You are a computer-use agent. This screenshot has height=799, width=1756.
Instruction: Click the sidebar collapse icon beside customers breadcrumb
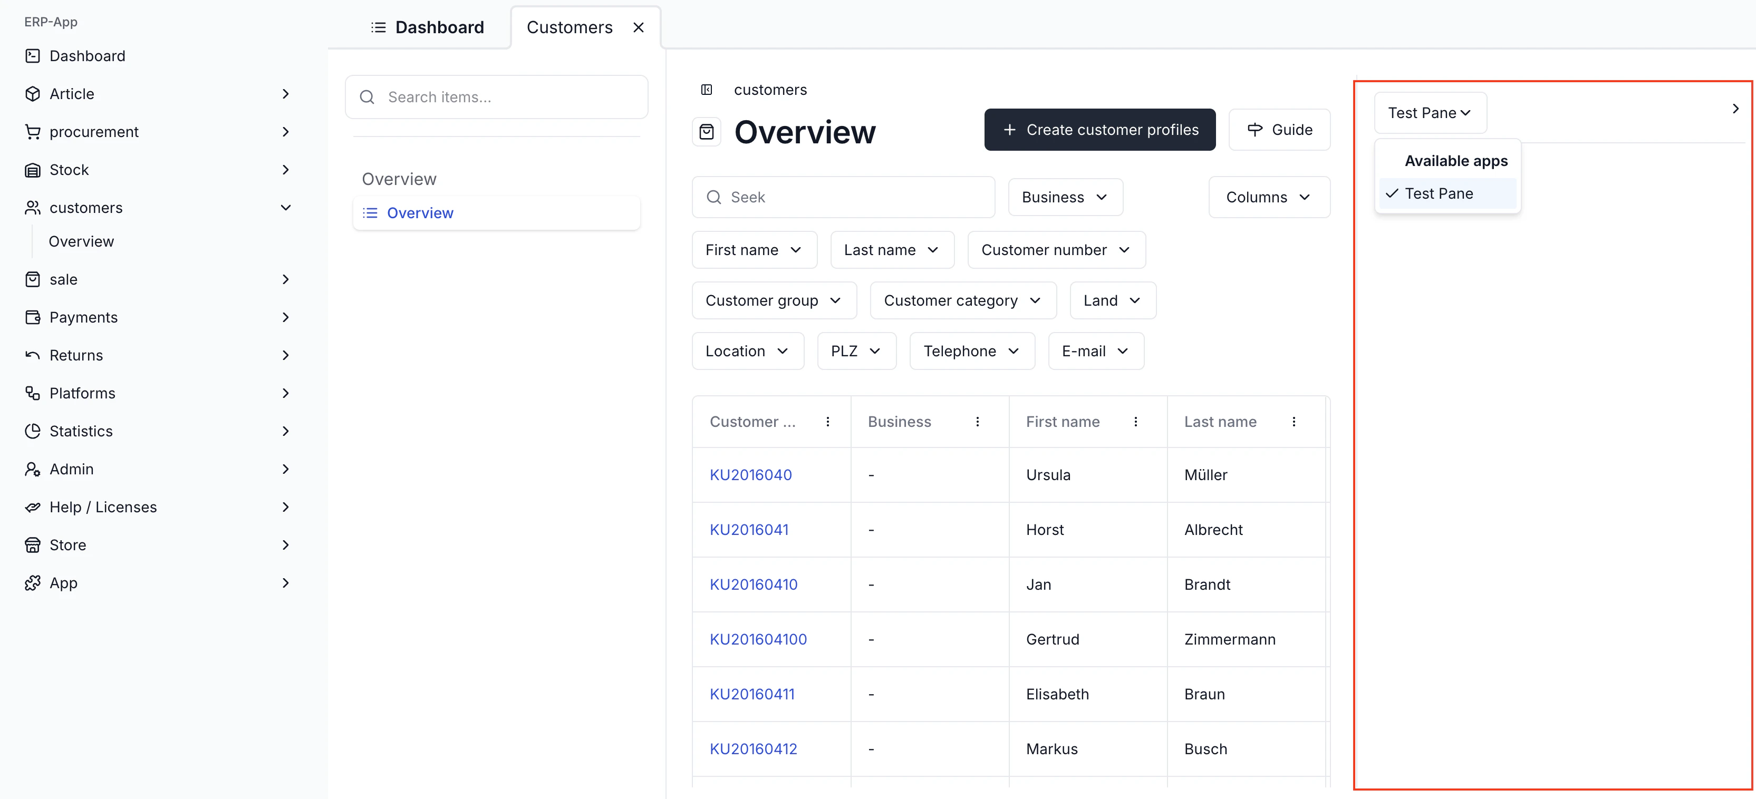point(707,90)
